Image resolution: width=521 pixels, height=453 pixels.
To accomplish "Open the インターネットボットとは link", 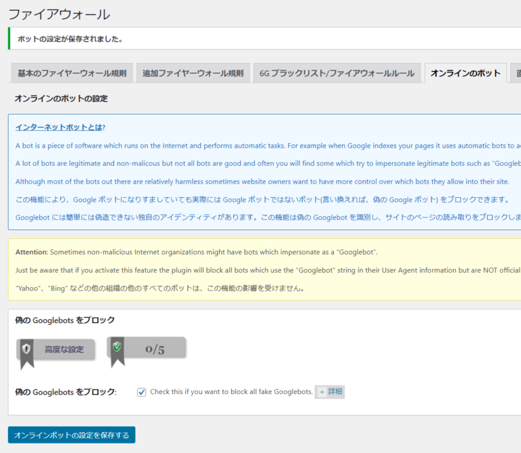I will [x=60, y=127].
